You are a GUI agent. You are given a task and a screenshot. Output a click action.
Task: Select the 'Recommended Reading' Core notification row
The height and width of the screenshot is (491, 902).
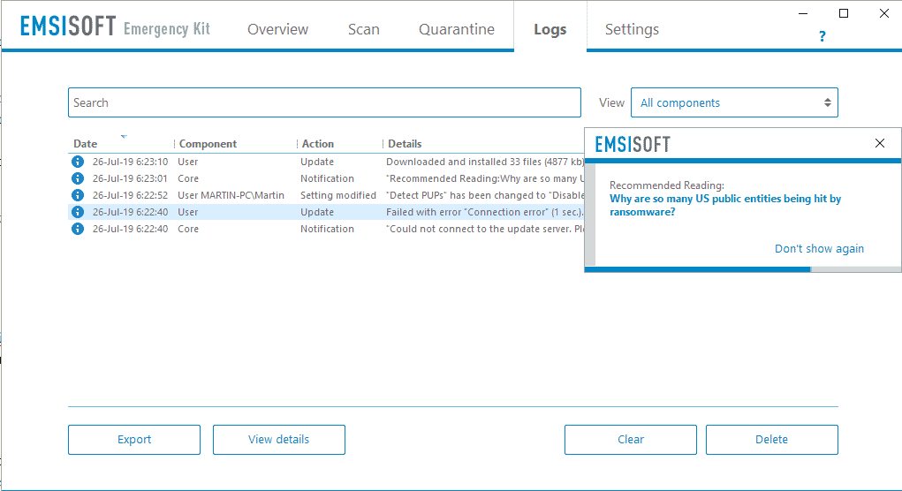click(x=326, y=178)
